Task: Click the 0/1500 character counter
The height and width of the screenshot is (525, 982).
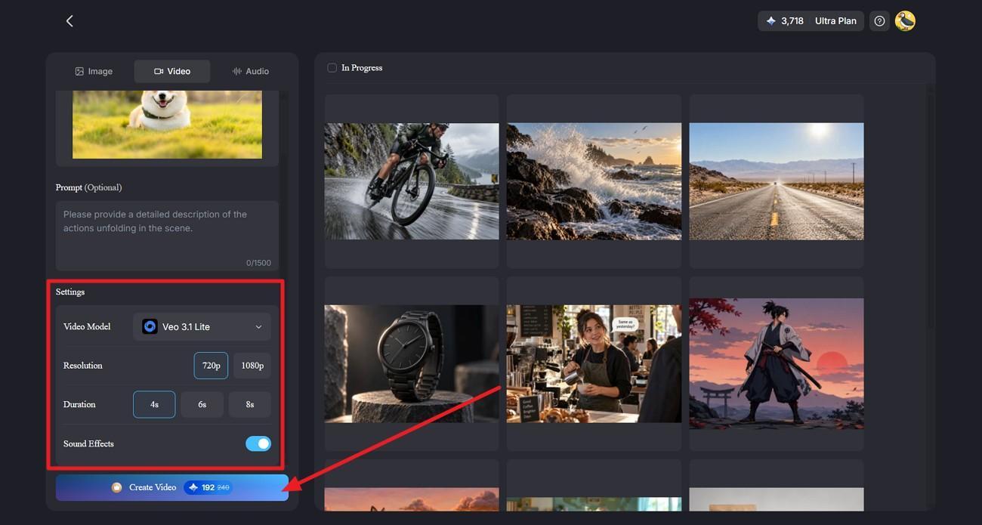Action: (258, 263)
